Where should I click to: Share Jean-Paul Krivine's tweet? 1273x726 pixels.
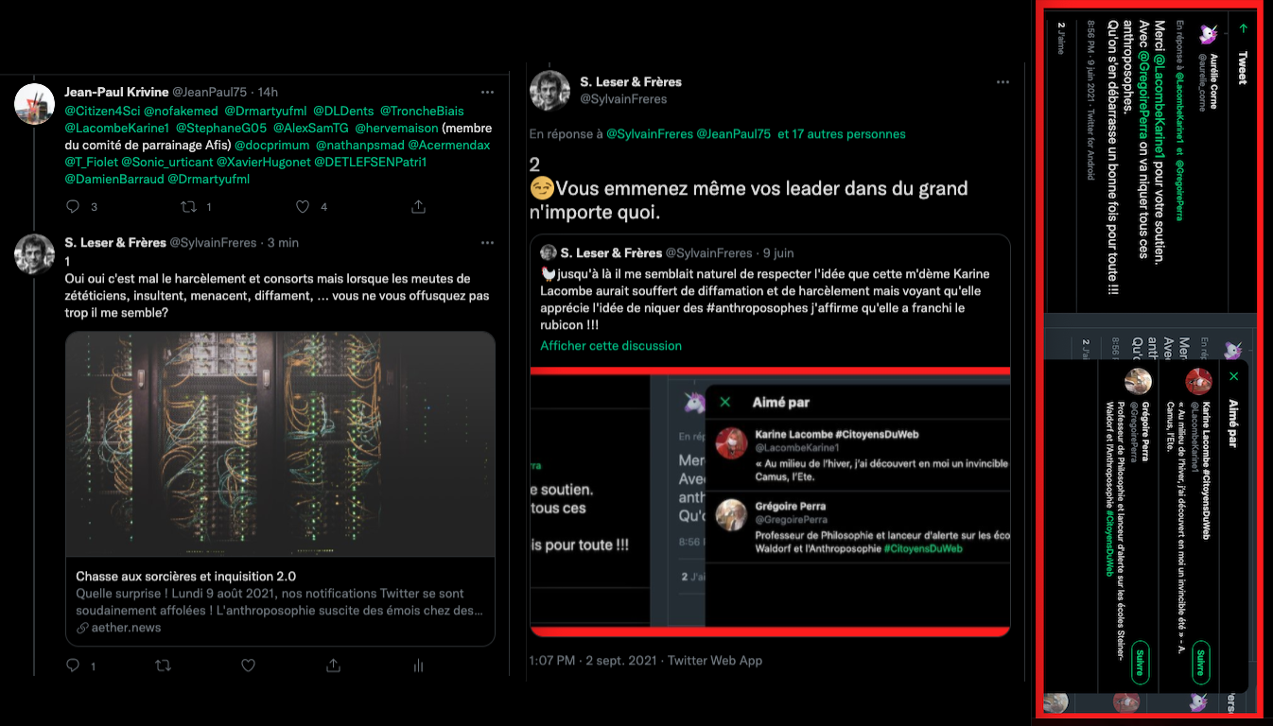pos(418,206)
